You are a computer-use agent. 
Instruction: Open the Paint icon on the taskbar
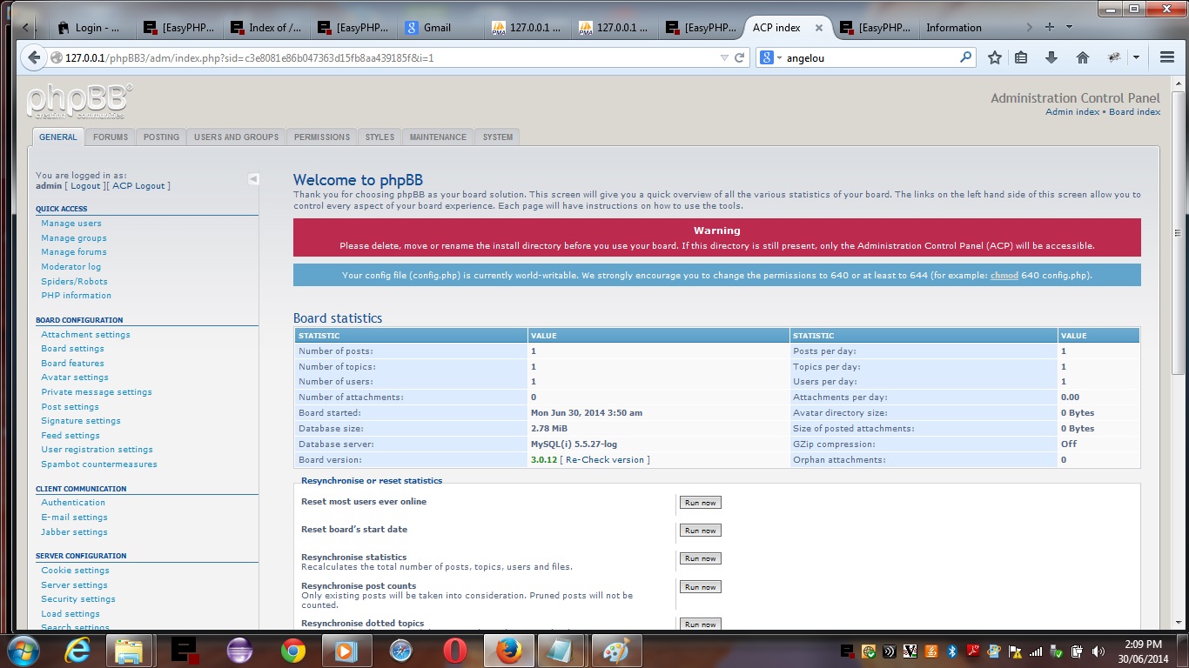click(617, 651)
